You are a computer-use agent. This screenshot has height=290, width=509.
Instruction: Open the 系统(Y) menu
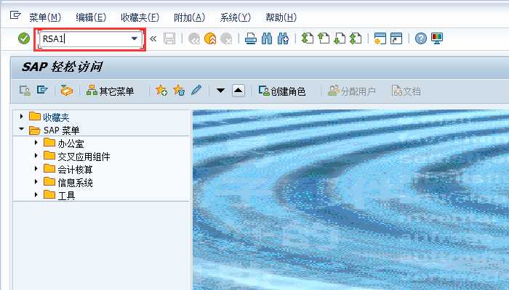click(236, 17)
